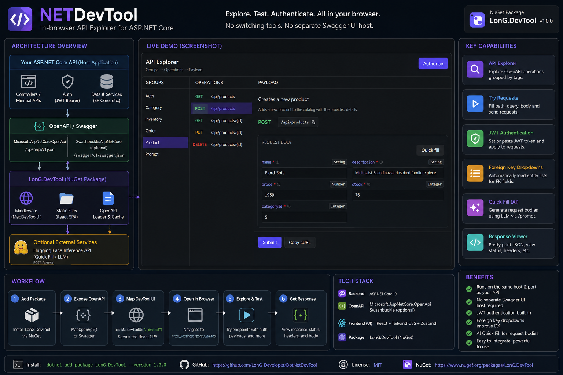563x375 pixels.
Task: Click the stock field showing 76
Action: (398, 195)
